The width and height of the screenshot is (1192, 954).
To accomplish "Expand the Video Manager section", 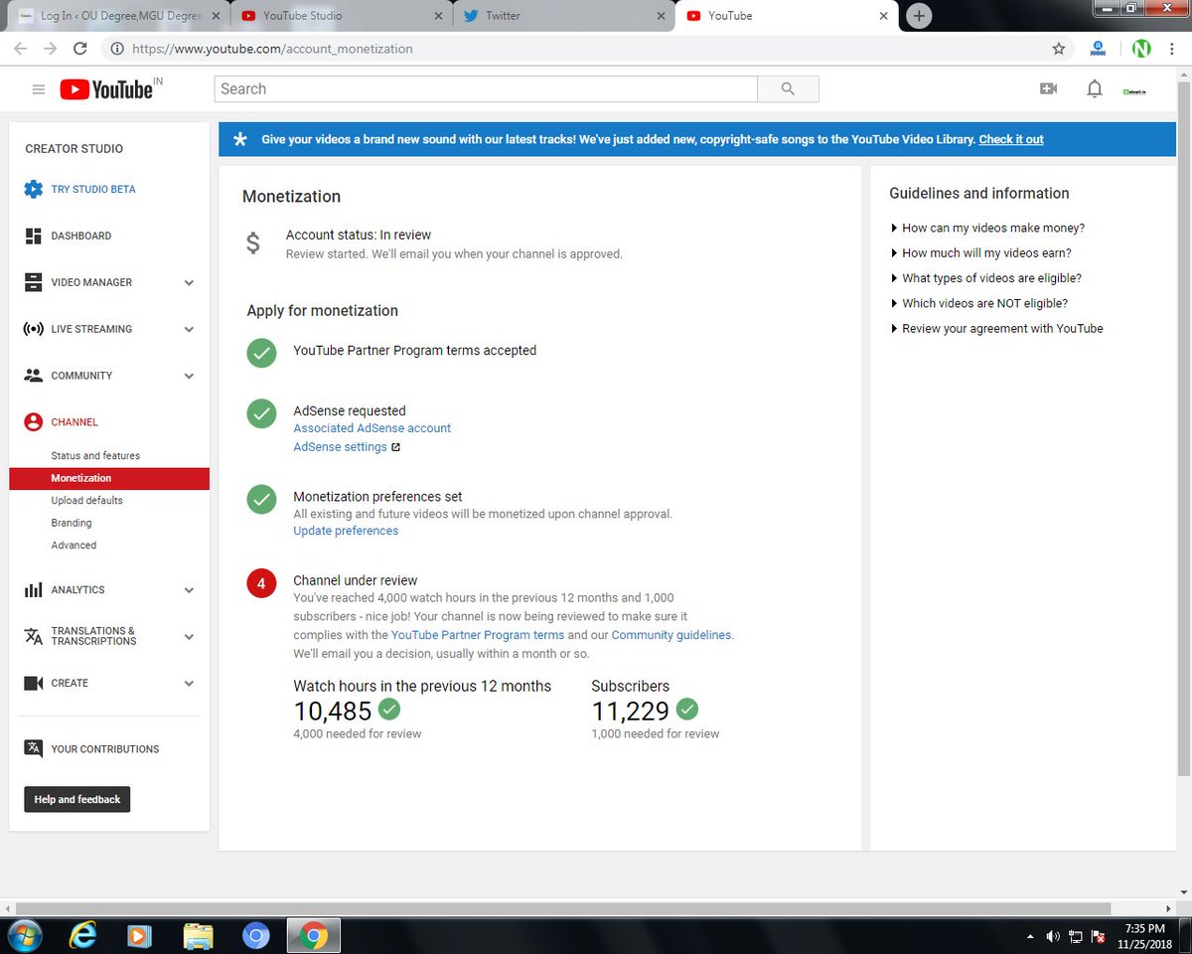I will pyautogui.click(x=189, y=283).
